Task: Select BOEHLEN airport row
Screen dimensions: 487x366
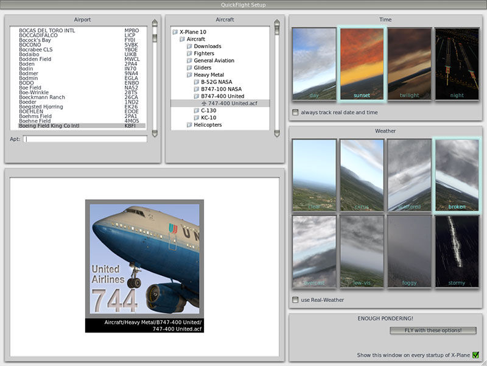Action: point(82,111)
